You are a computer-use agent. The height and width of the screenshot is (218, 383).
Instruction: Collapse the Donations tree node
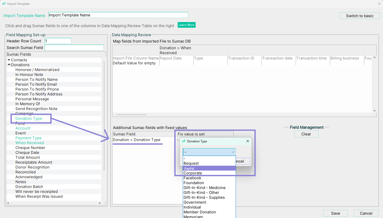tap(9, 65)
